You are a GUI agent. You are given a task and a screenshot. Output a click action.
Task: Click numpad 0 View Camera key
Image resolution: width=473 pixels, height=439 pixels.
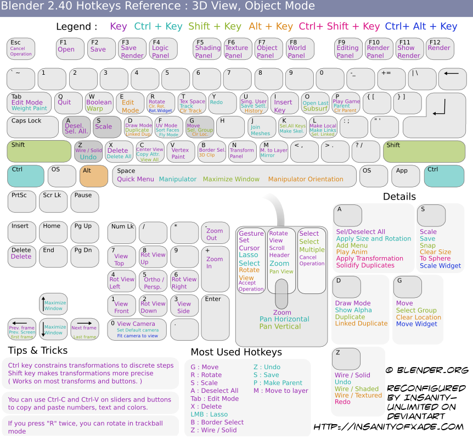[137, 329]
